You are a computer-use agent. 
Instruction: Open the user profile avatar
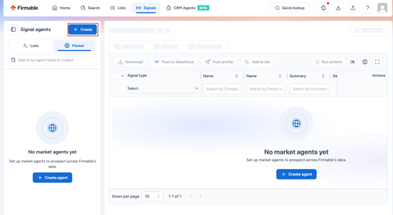(382, 8)
